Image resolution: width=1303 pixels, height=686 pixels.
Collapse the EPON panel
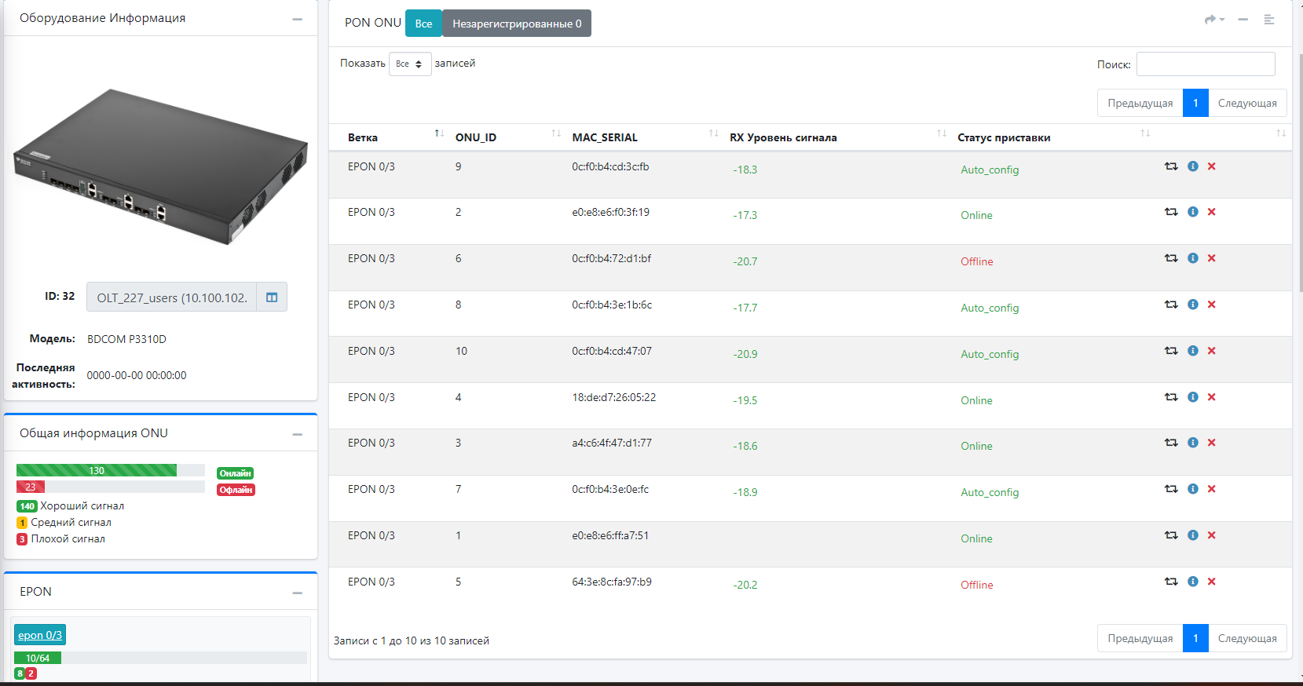(297, 593)
